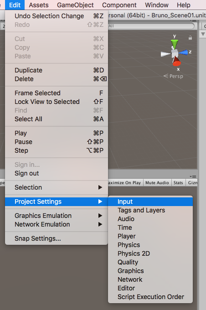Expand the Selection submenu
Viewport: 206px width, 310px height.
(x=57, y=187)
